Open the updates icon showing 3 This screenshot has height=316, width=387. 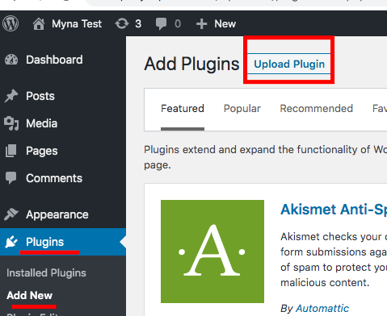122,23
